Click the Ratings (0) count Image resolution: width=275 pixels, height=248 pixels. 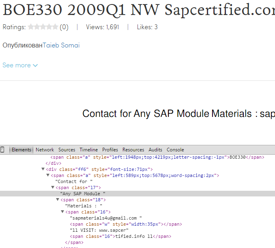coord(64,27)
